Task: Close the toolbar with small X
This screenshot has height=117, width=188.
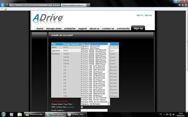Action: (x=2, y=9)
